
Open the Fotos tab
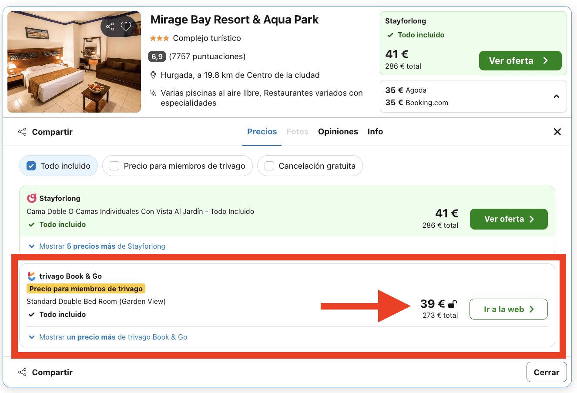(298, 132)
